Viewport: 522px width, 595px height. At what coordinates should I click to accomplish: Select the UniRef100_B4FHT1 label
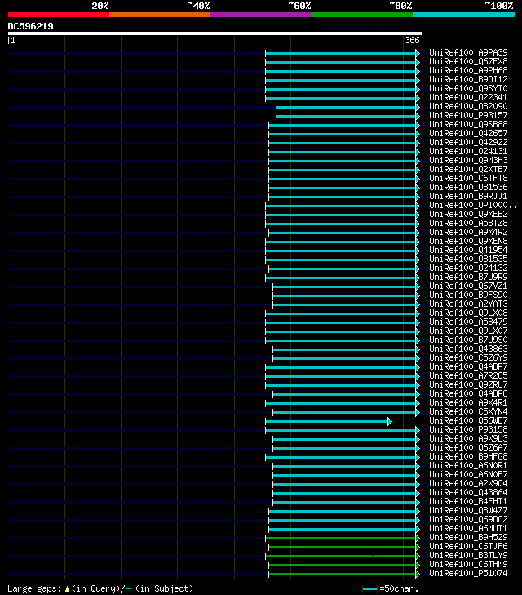[468, 502]
